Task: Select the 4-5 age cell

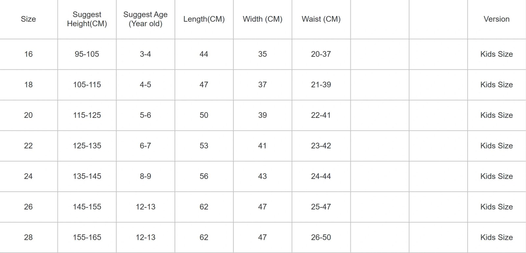Action: (x=145, y=85)
